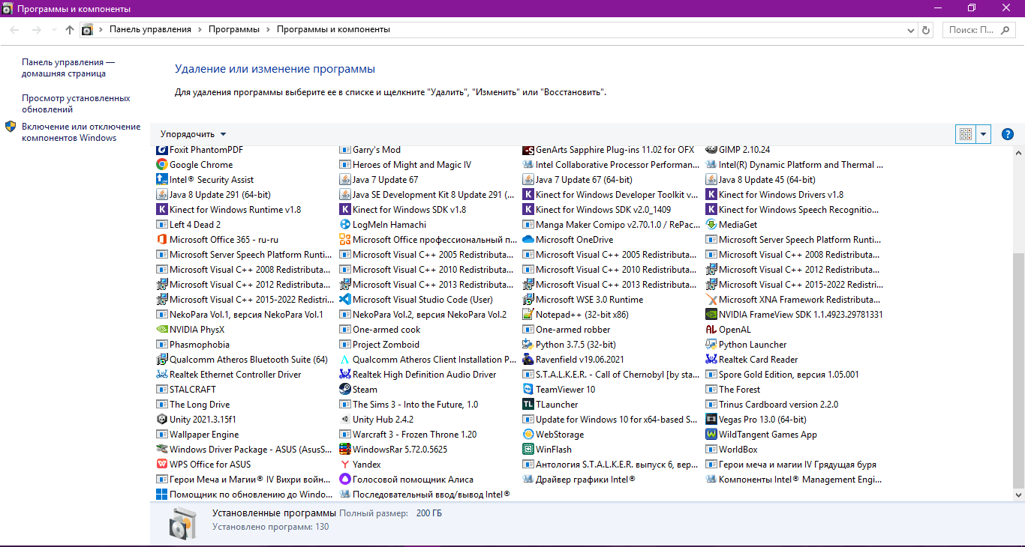Select Wallpaper Engine entry
Viewport: 1025px width, 547px height.
tap(197, 435)
